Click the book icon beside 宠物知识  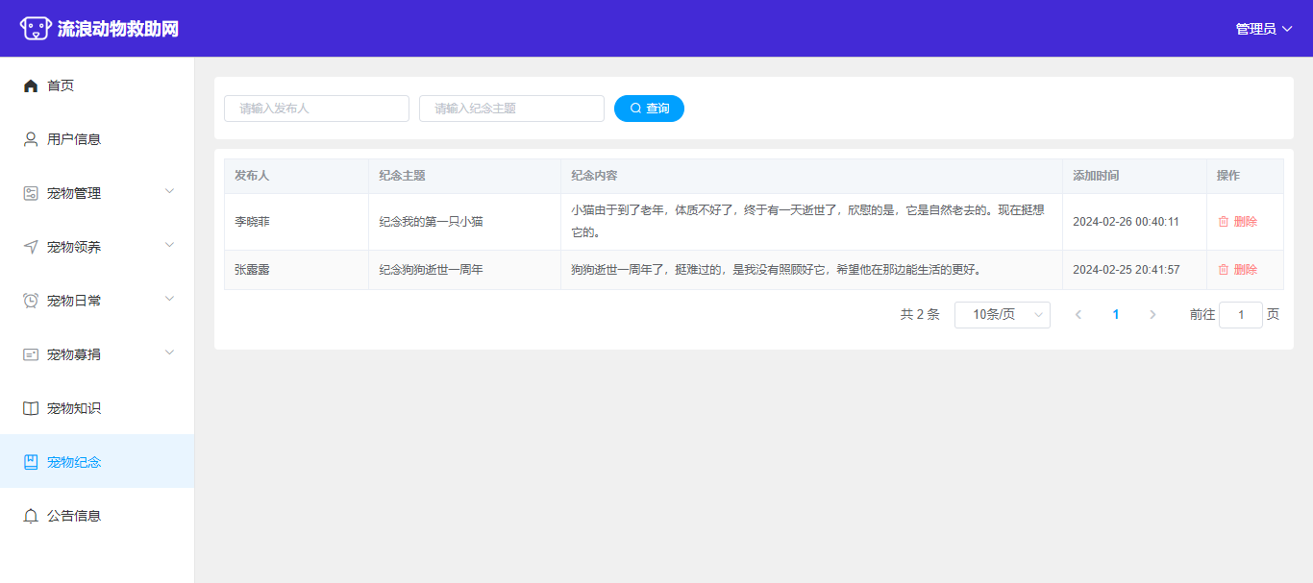pyautogui.click(x=31, y=408)
